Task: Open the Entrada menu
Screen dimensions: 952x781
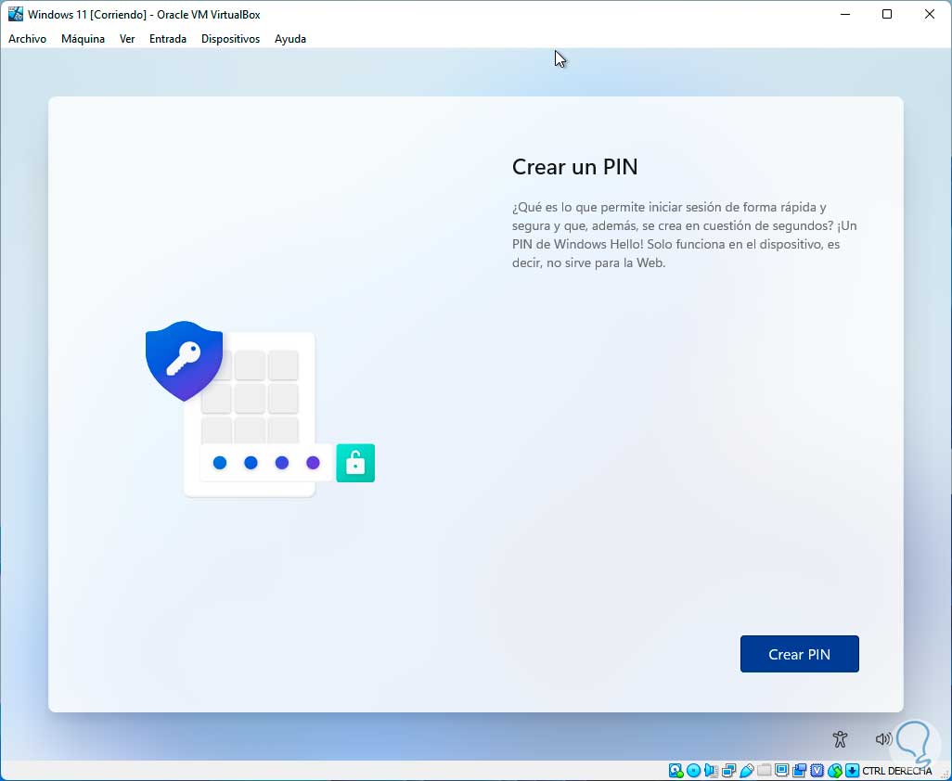Action: tap(168, 39)
